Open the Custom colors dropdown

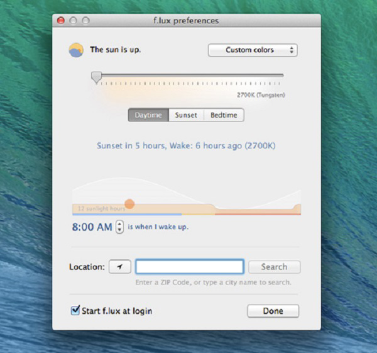252,50
